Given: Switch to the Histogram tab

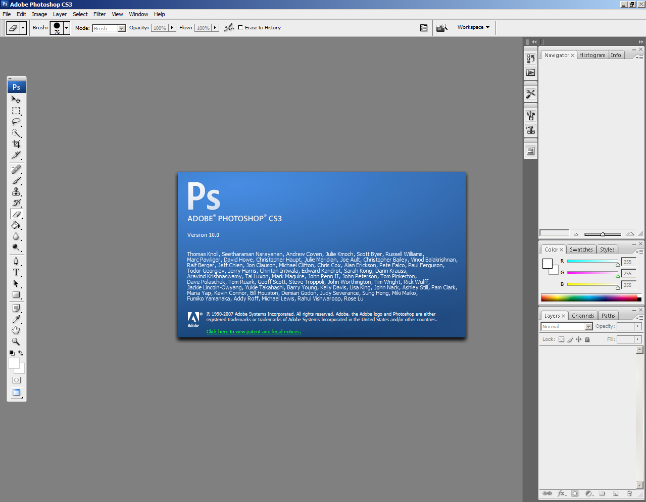Looking at the screenshot, I should 592,55.
